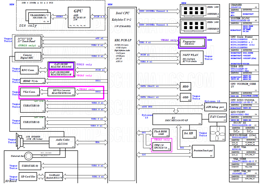Click the VGA CORE heading
The image size is (262, 185).
(x=240, y=159)
